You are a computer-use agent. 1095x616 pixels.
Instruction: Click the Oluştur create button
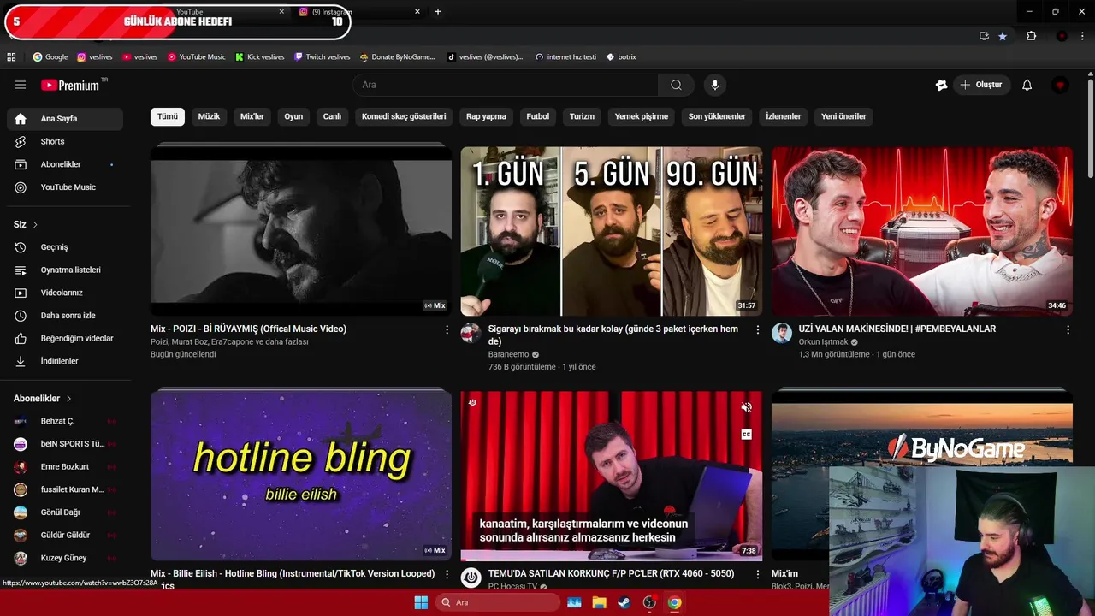(982, 85)
